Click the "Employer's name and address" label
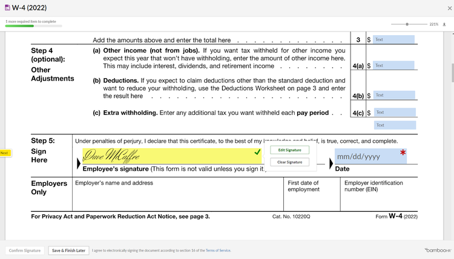Viewport: 454px width, 259px height. [x=114, y=183]
